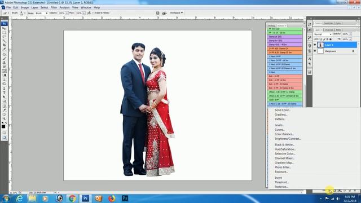The image size is (361, 203).
Task: Select the Lasso tool
Action: (x=4, y=37)
